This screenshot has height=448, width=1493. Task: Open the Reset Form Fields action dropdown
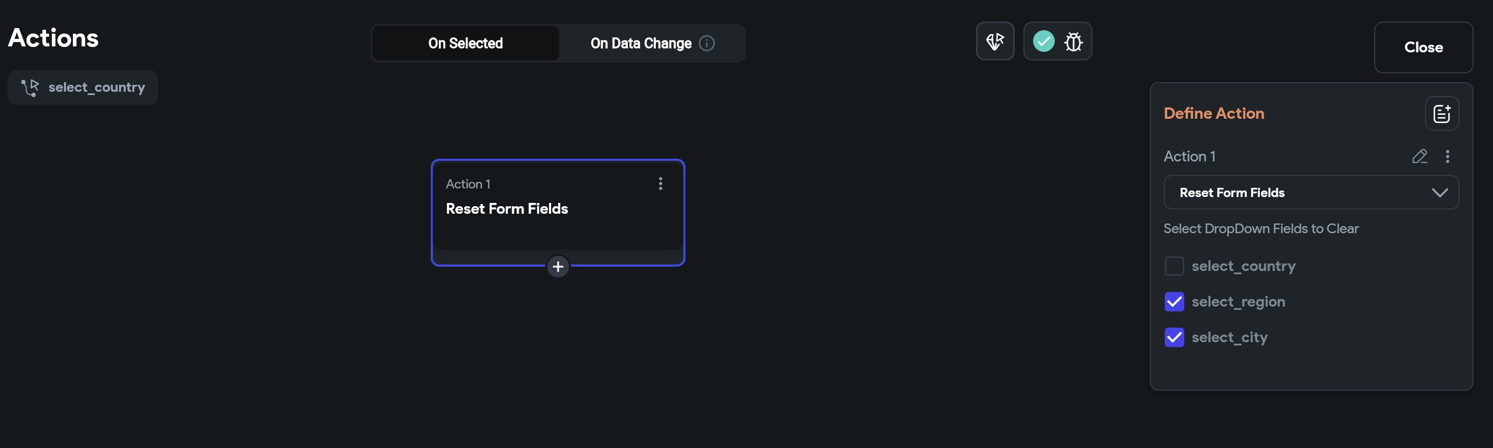1298,192
